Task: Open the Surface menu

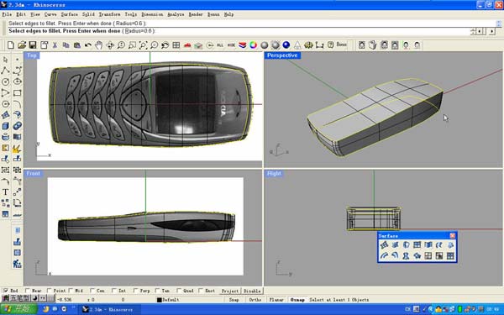Action: tap(70, 14)
